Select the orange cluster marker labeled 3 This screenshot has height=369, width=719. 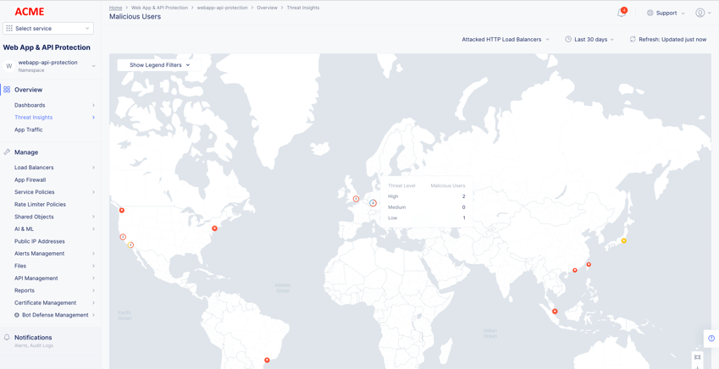pos(130,245)
